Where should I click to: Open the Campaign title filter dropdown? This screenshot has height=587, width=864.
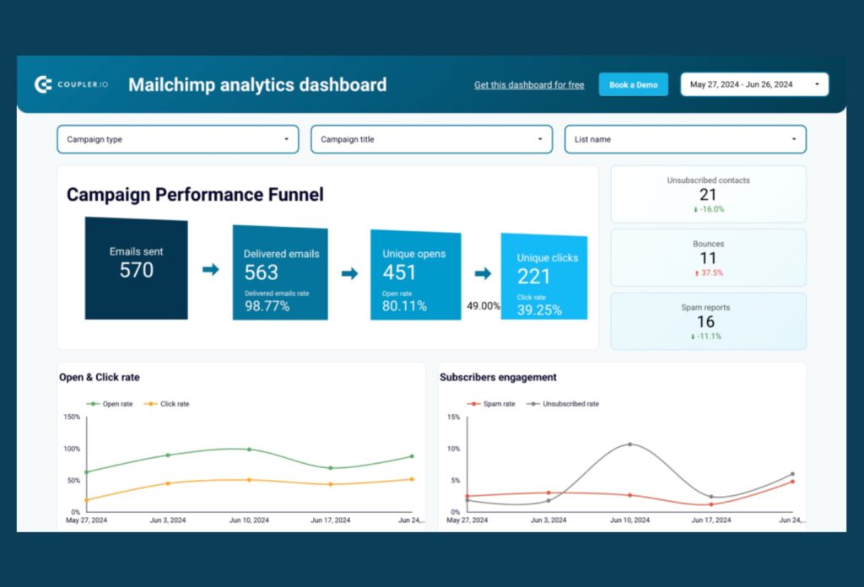coord(431,139)
